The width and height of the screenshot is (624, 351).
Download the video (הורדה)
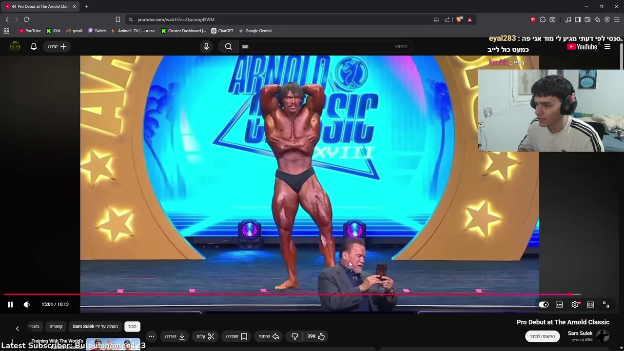(175, 336)
